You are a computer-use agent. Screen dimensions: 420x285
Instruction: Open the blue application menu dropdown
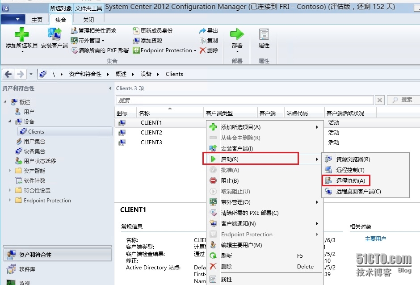click(x=13, y=19)
